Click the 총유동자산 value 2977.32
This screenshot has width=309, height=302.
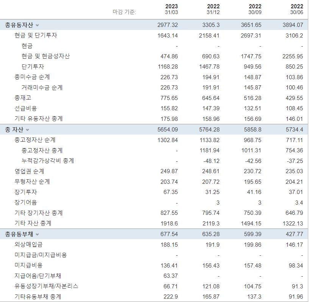tap(168, 25)
